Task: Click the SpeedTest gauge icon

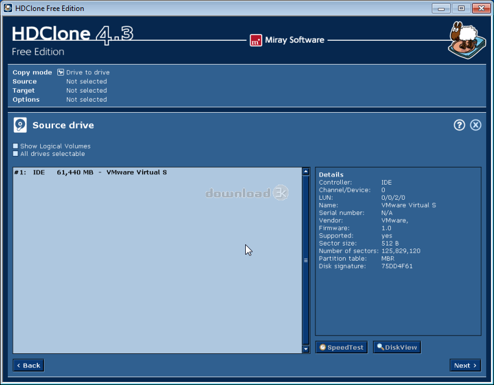Action: (323, 347)
